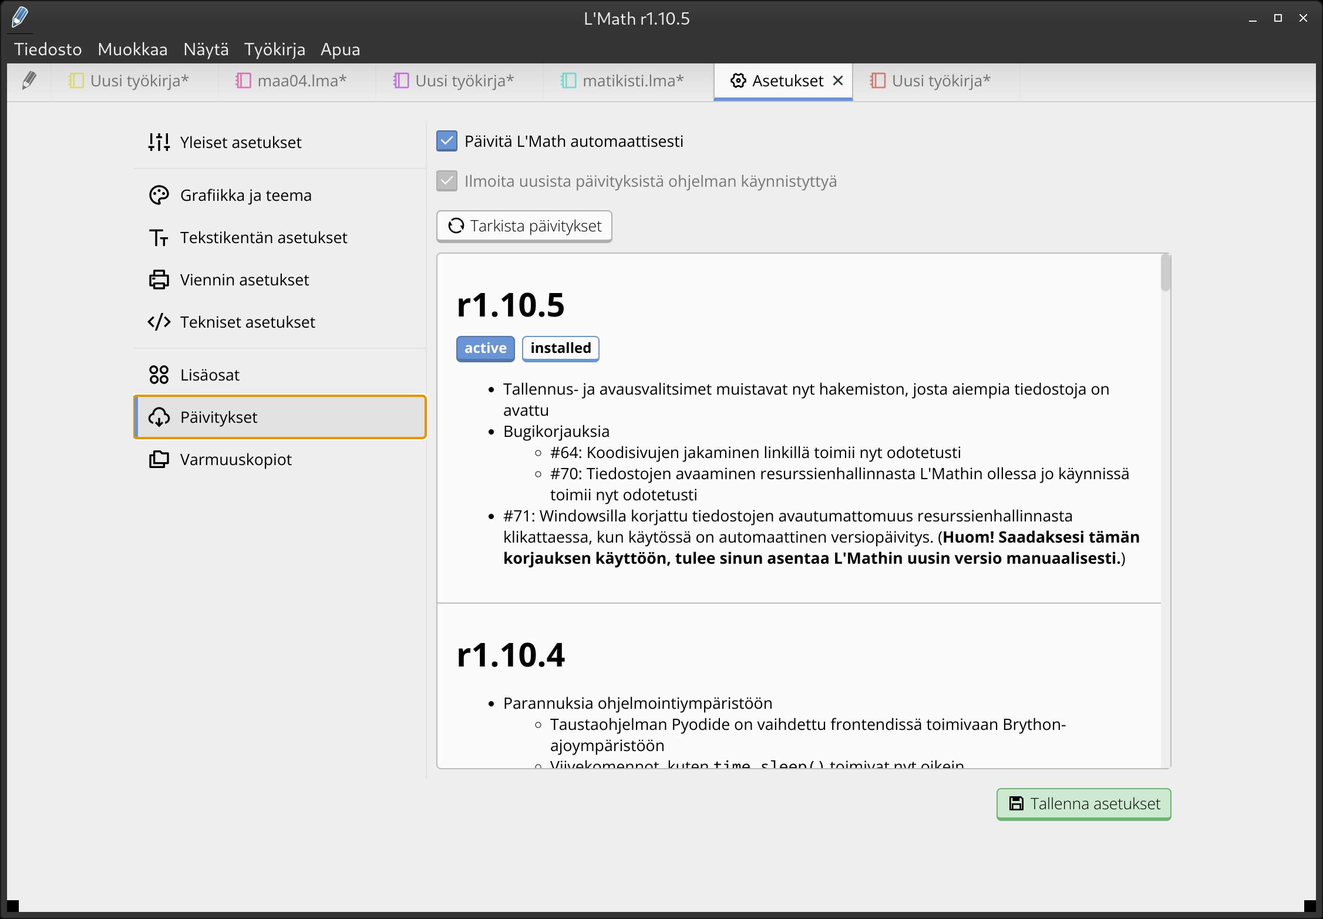Select the Päivitykset section
This screenshot has width=1323, height=919.
[280, 417]
